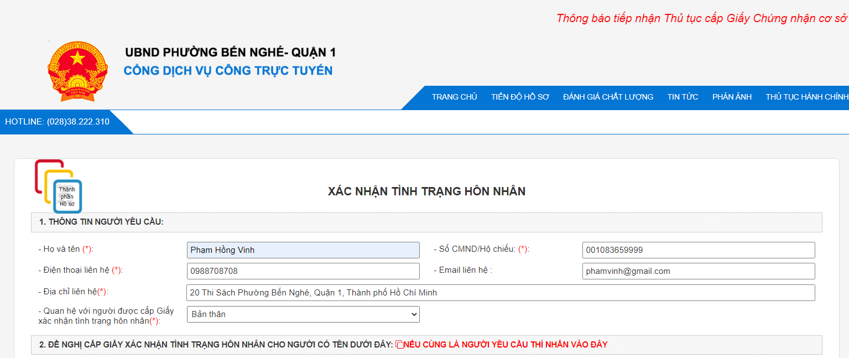This screenshot has height=358, width=849.
Task: Open TIN TỨC menu item
Action: (683, 97)
